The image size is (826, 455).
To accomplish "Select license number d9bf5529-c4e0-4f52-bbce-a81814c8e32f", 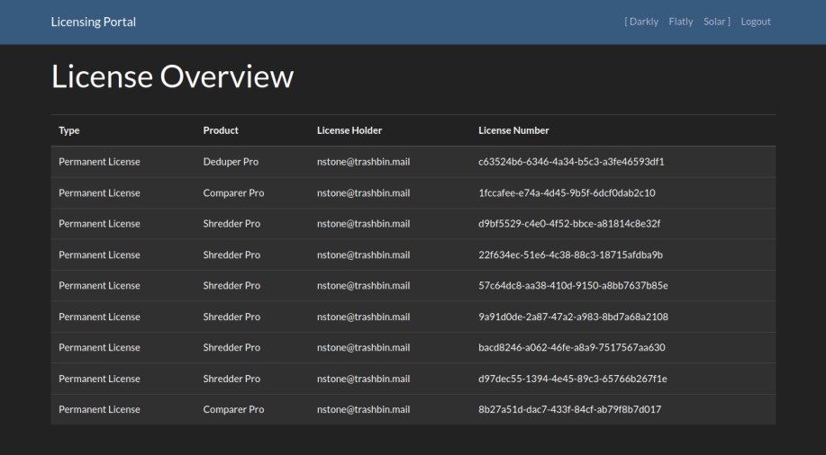I will [x=569, y=224].
